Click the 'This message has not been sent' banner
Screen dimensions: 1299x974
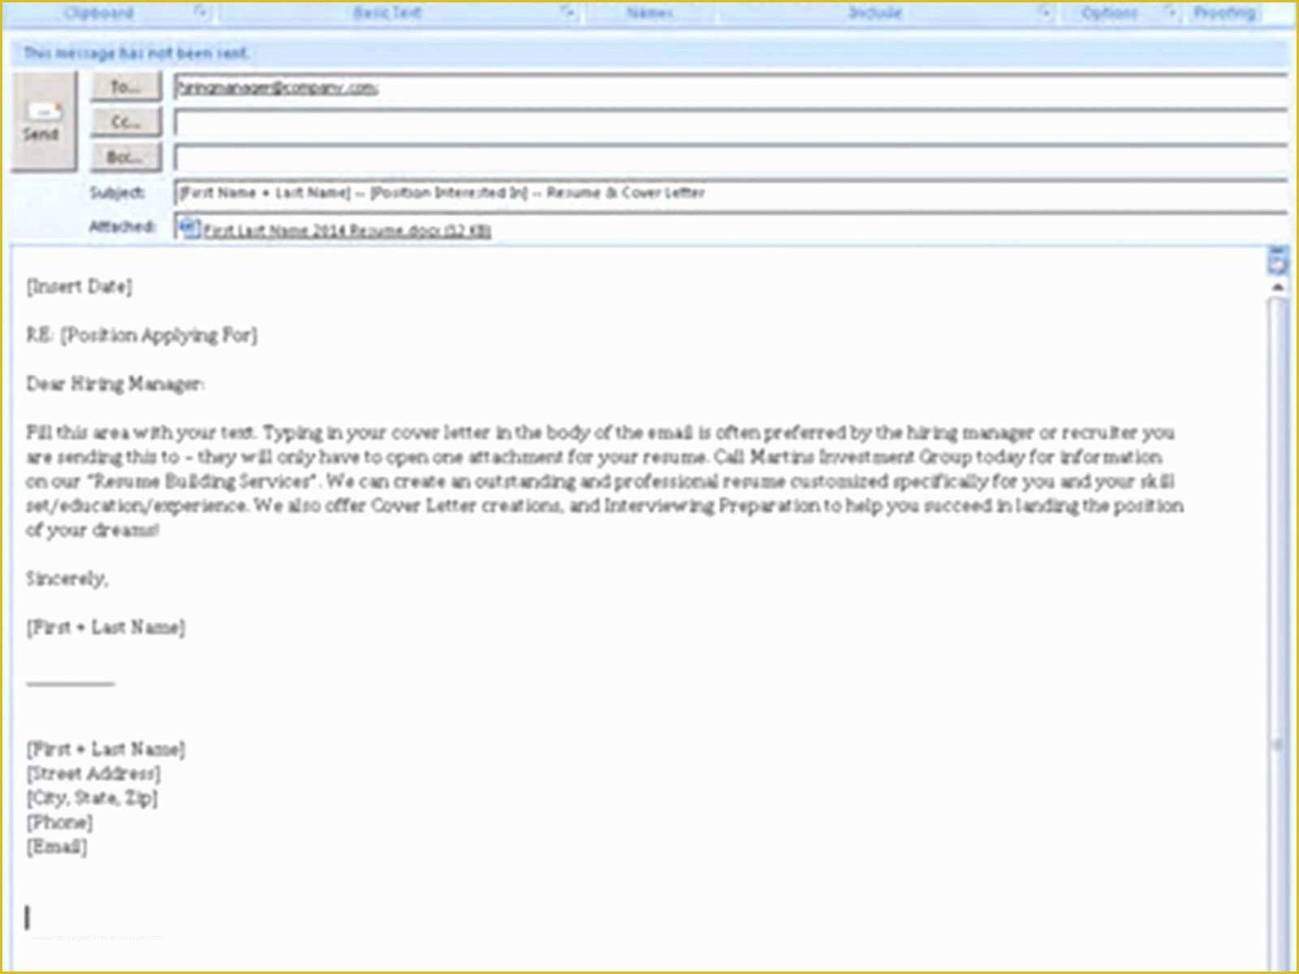(x=136, y=53)
